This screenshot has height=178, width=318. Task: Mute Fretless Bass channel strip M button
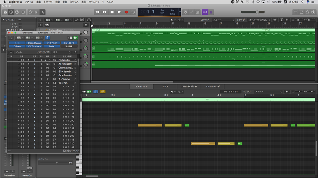[7, 171]
